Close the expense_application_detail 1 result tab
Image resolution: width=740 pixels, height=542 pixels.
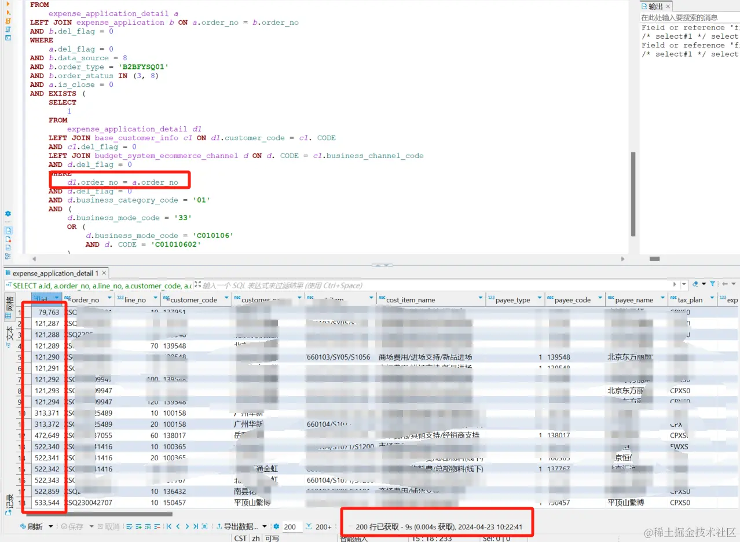coord(105,273)
